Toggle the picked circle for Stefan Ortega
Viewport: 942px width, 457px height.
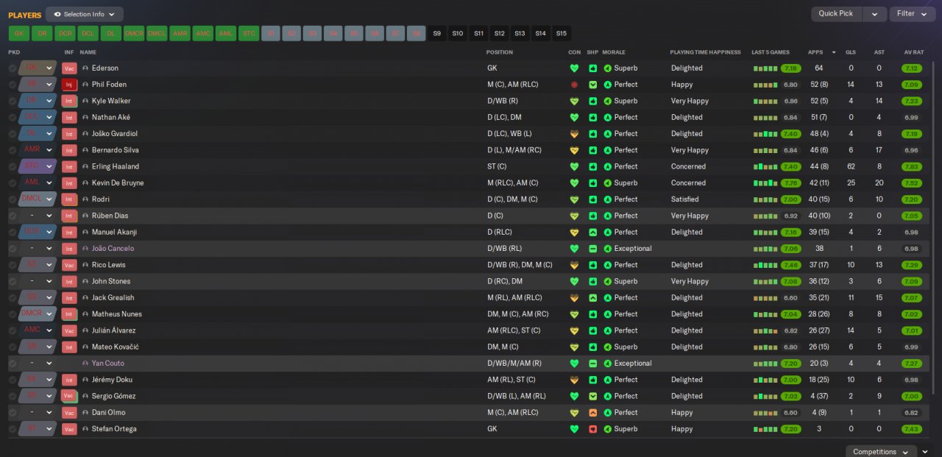click(x=13, y=429)
